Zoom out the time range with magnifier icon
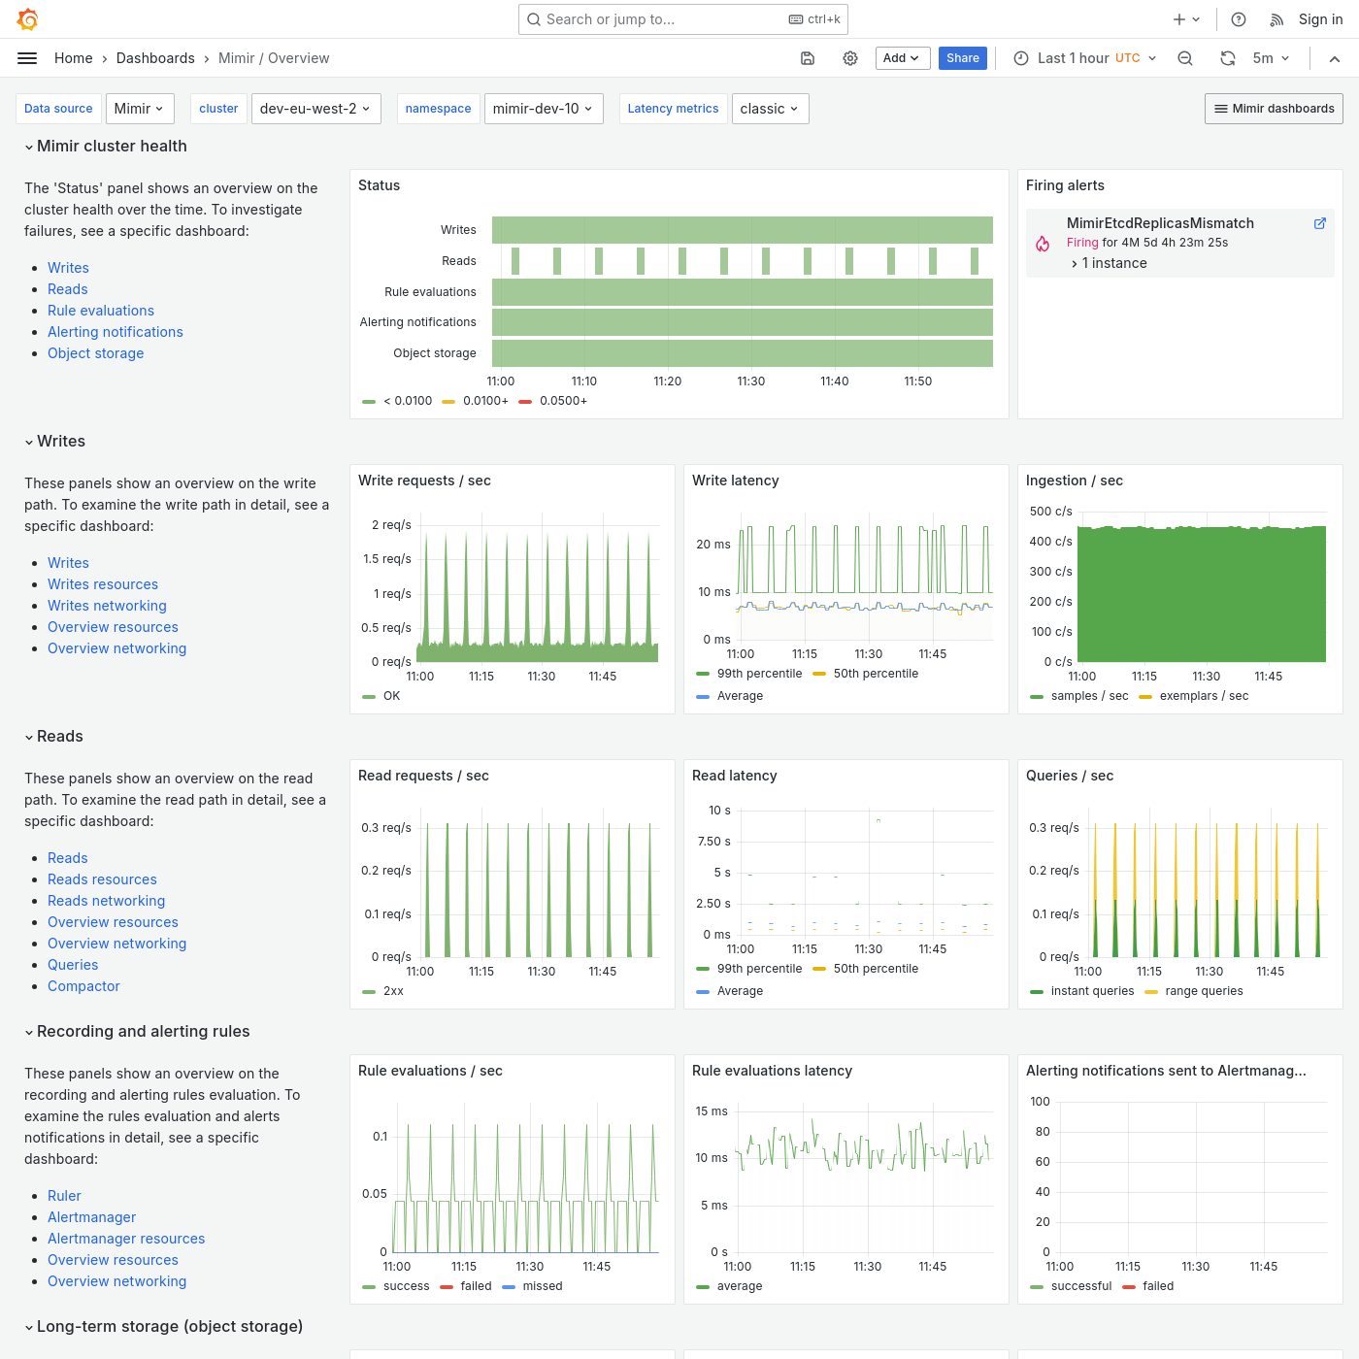The image size is (1359, 1359). [1185, 58]
